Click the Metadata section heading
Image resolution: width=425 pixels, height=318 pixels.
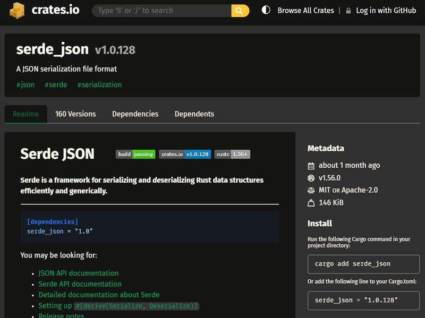point(326,149)
